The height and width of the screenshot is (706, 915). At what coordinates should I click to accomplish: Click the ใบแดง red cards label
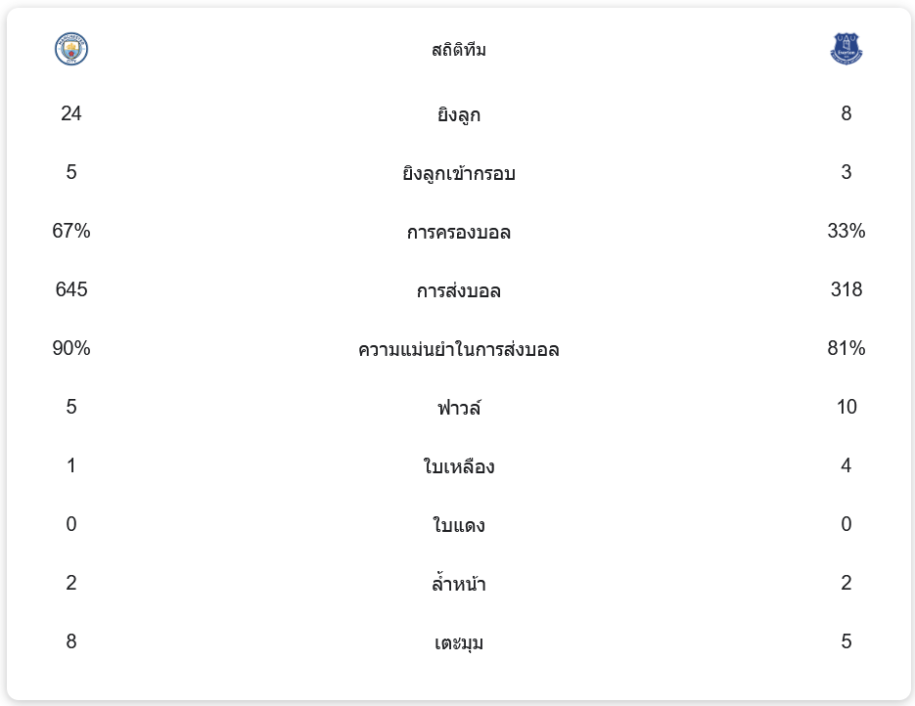458,525
